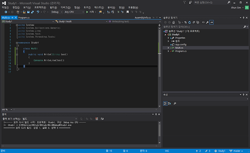Close the Multi.cs tab
The height and width of the screenshot is (153, 250).
[16, 17]
